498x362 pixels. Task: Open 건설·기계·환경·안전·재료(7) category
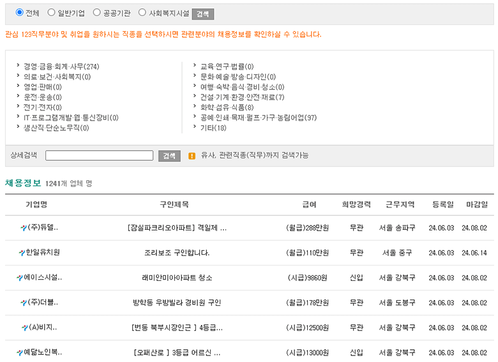[x=242, y=97]
